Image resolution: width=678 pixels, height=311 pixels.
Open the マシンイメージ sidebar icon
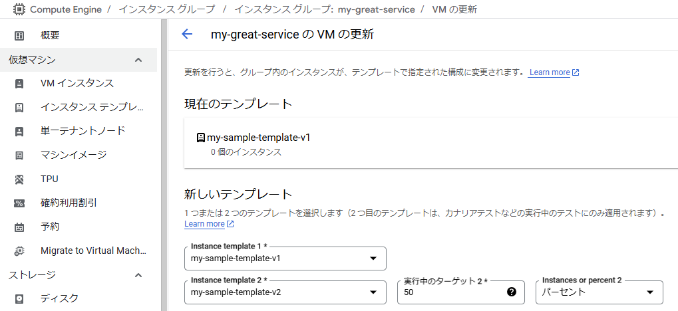19,155
